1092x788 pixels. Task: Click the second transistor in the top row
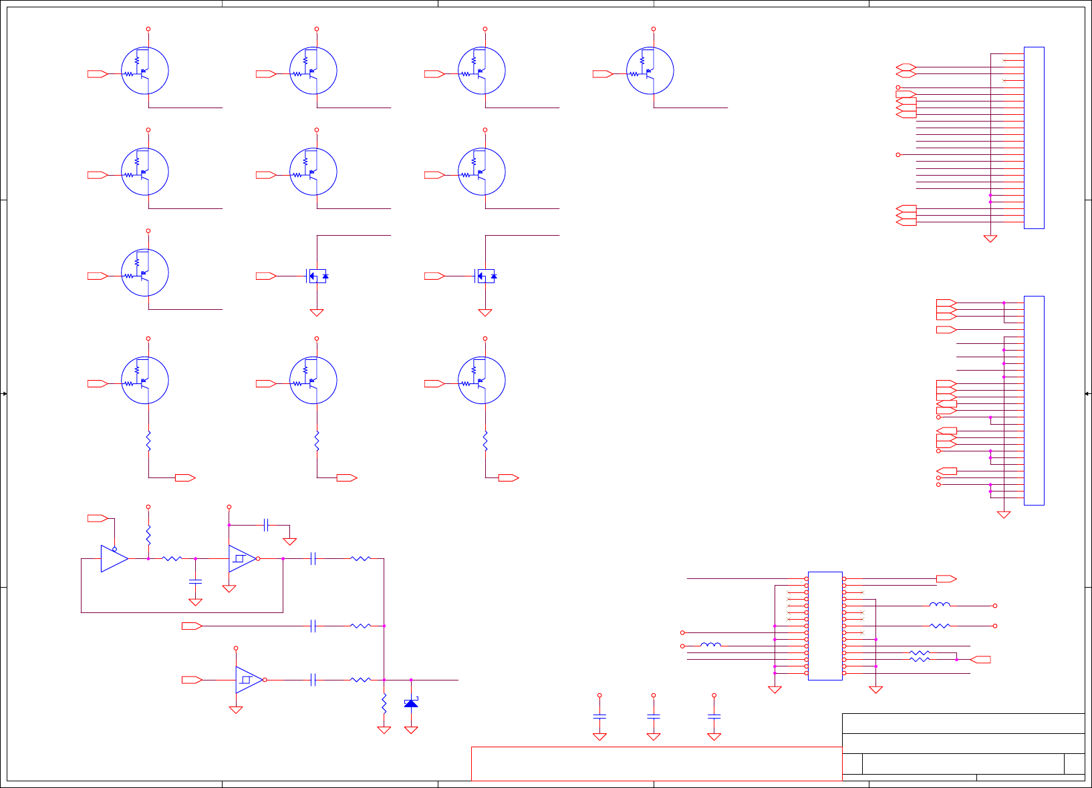pyautogui.click(x=313, y=71)
